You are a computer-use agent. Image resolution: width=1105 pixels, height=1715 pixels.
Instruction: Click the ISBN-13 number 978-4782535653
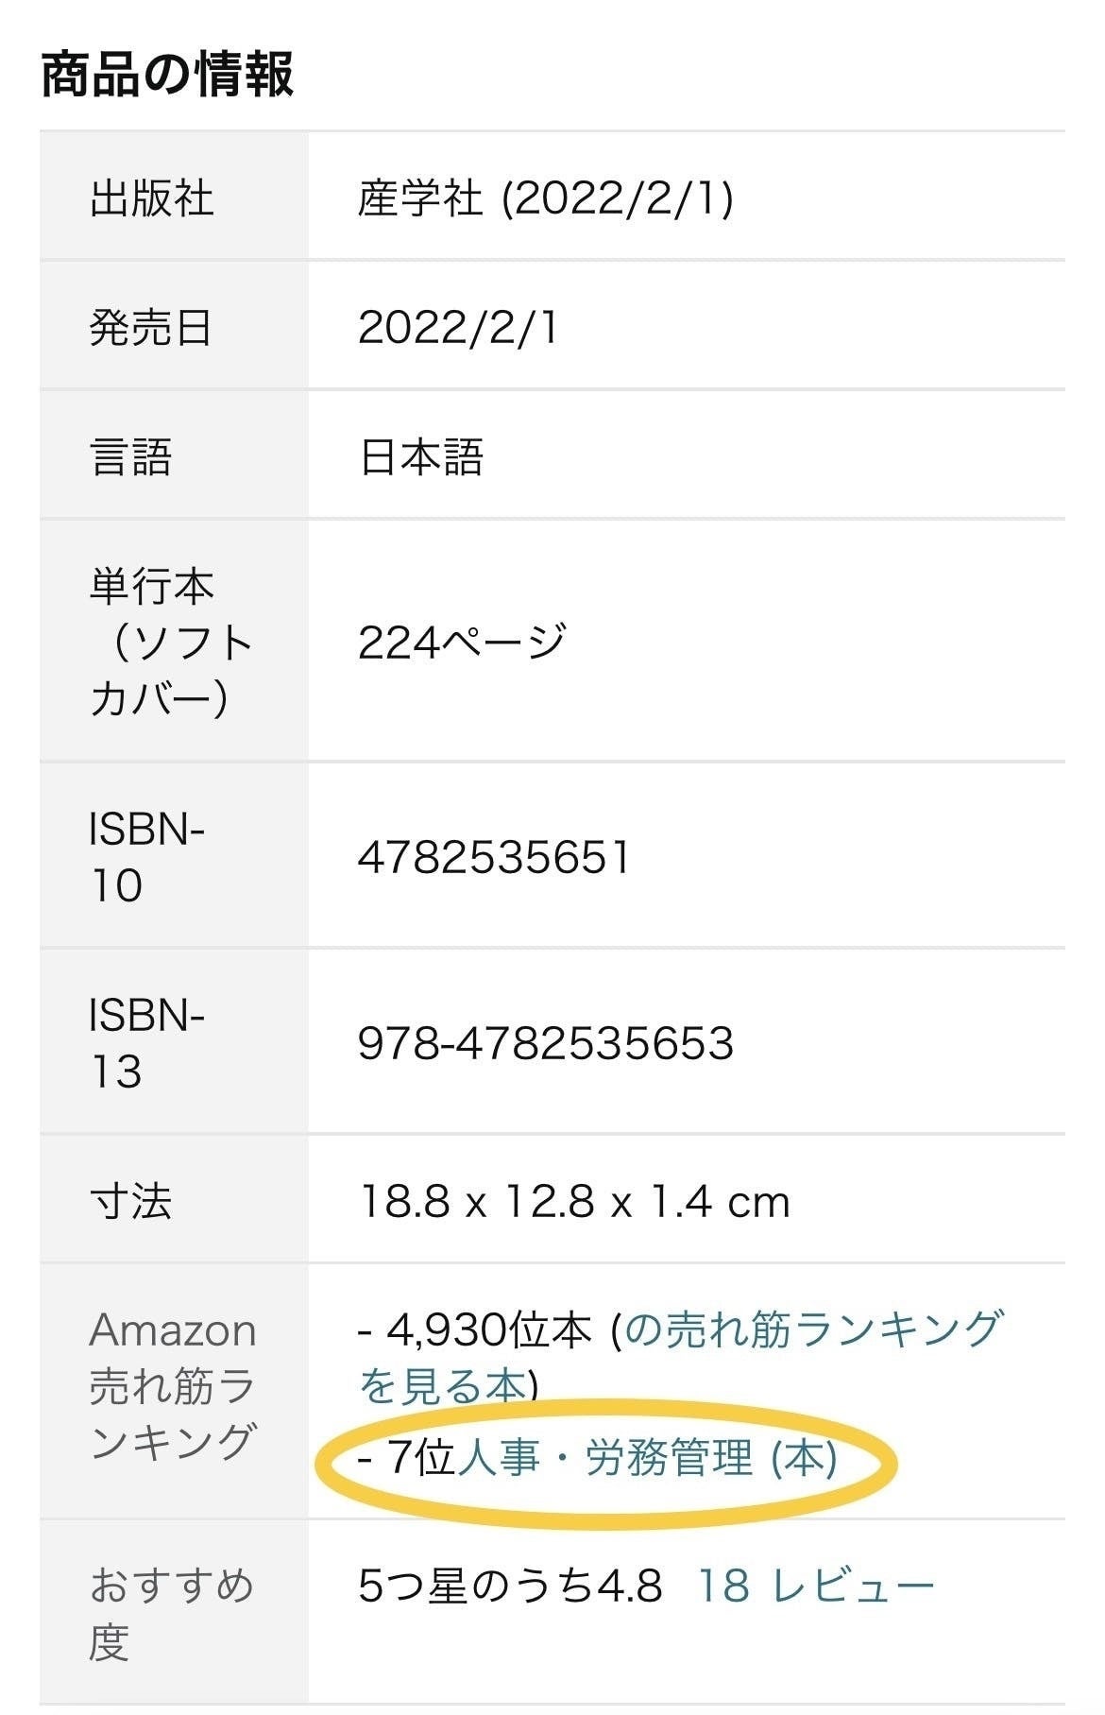(x=545, y=1043)
